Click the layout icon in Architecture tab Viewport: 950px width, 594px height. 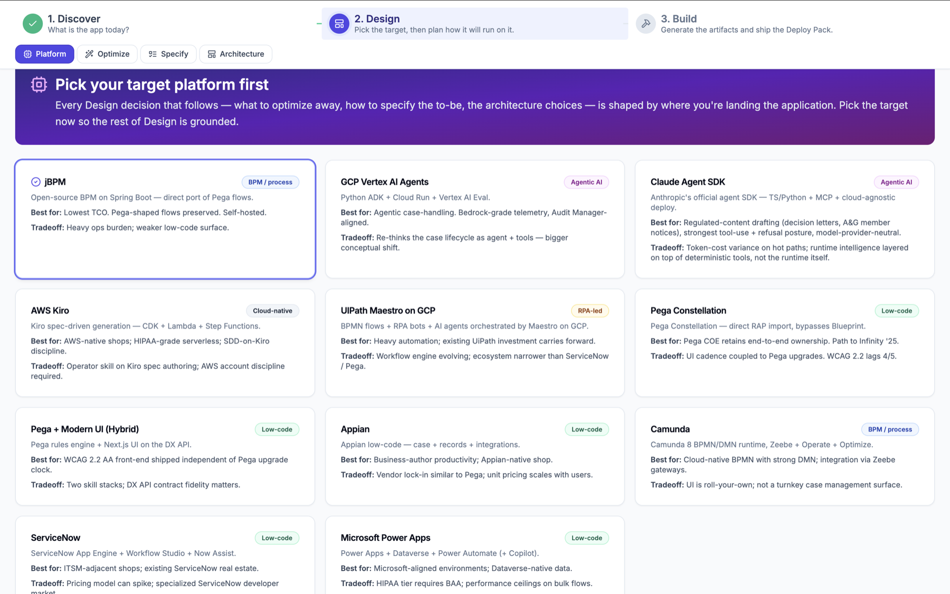click(212, 54)
